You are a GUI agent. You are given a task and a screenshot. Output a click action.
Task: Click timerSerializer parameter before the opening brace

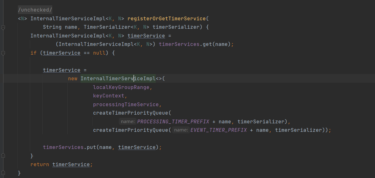tap(176, 27)
